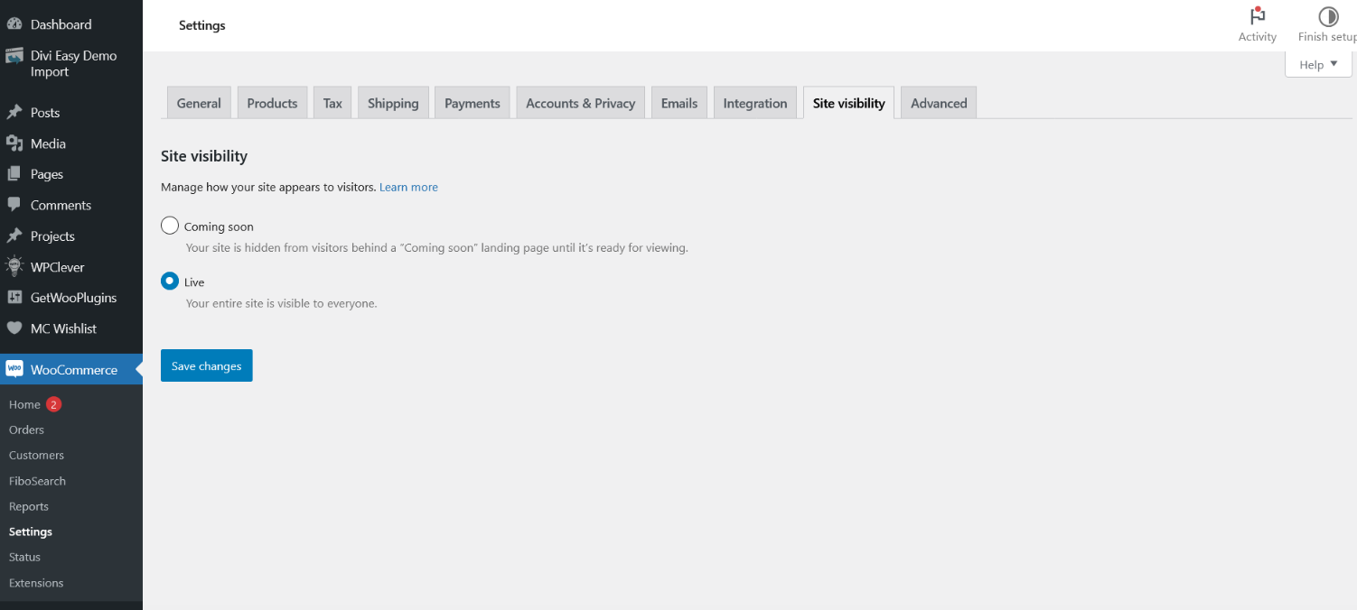Open the Orders submenu item
This screenshot has width=1357, height=610.
coord(26,430)
